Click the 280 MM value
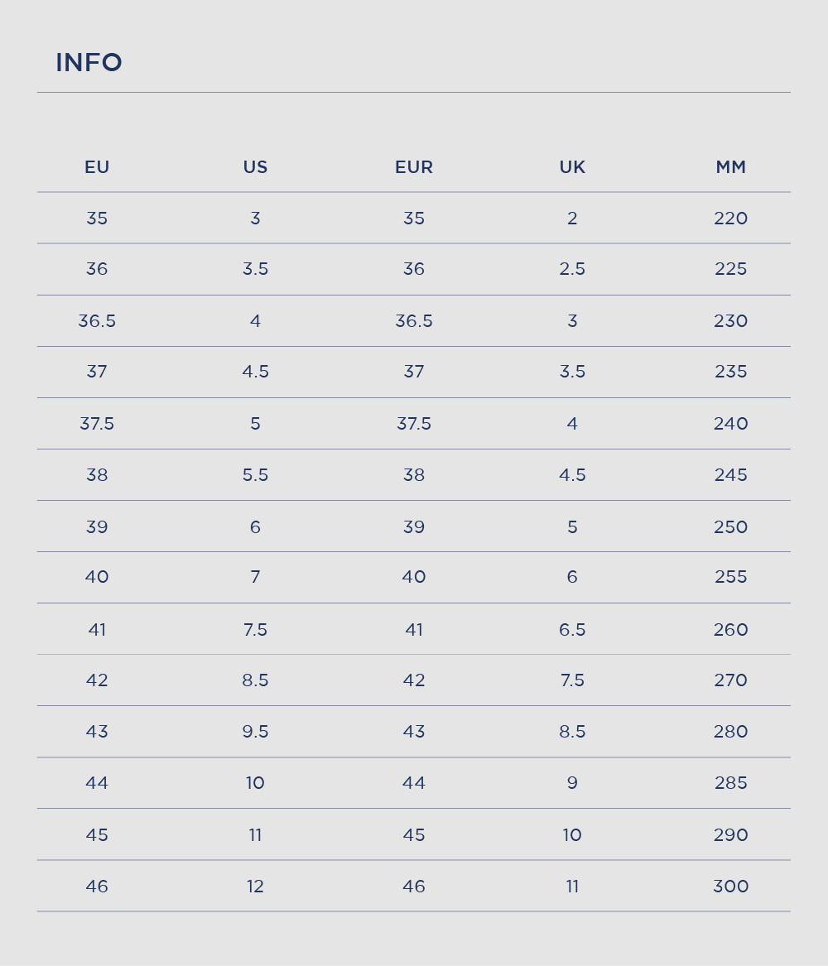The width and height of the screenshot is (828, 966). [730, 731]
